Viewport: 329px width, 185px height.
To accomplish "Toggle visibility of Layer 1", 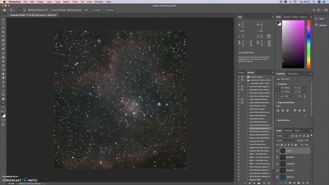I will tap(278, 151).
